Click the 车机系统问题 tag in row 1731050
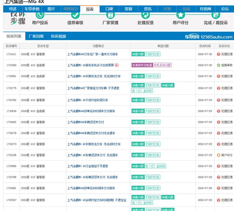This screenshot has width=234, height=211. pos(162,65)
